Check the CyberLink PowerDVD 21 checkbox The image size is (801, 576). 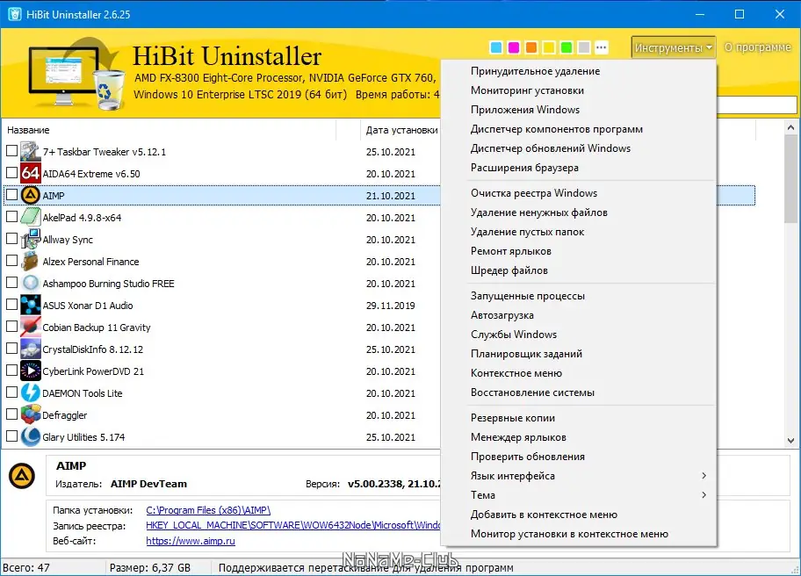(x=11, y=371)
